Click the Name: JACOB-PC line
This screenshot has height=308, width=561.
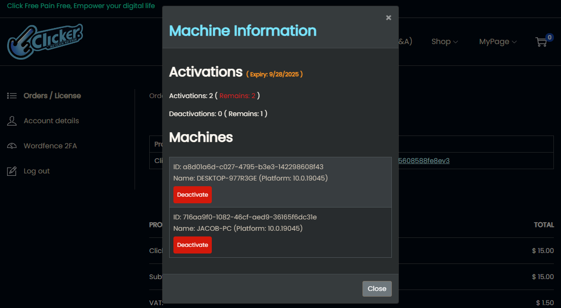[x=238, y=228]
